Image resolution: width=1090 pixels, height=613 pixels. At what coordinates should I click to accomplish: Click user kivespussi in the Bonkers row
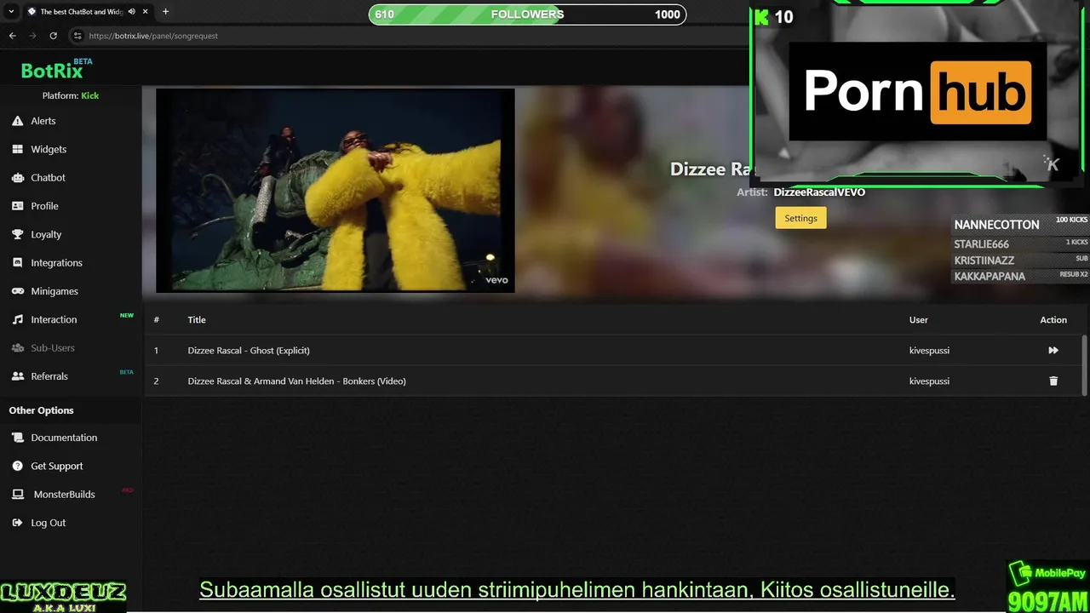click(929, 381)
